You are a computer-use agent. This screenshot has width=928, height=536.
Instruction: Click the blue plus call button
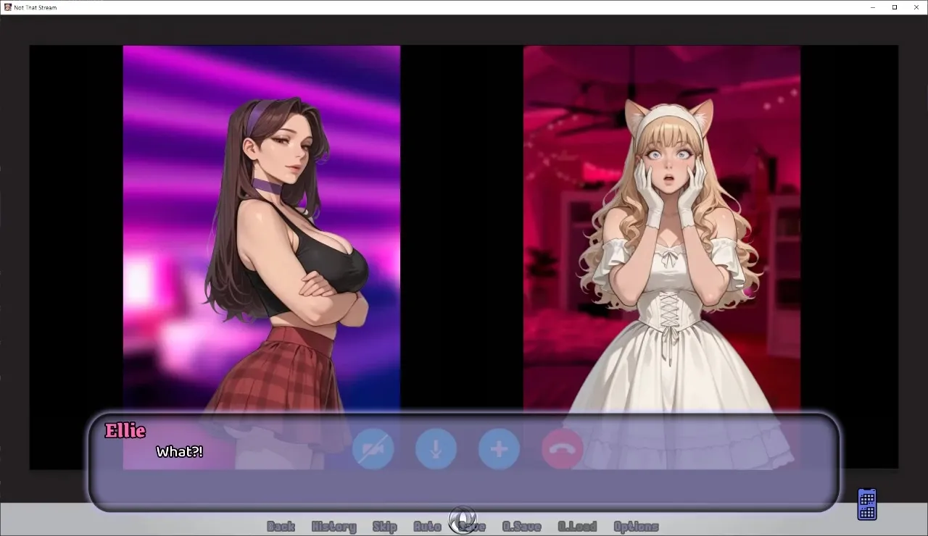[x=499, y=449]
